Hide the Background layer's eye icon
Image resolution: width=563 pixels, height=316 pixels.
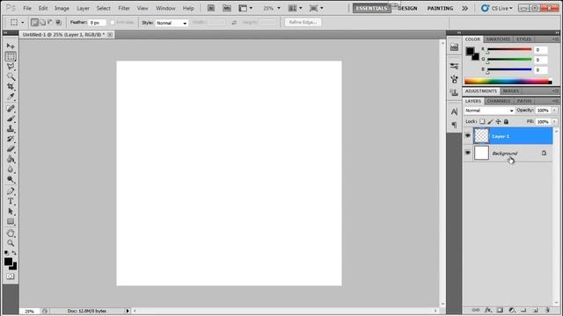click(x=467, y=153)
